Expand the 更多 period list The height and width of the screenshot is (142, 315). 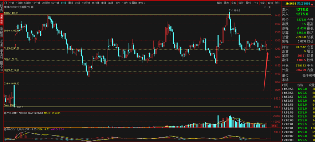pos(142,3)
